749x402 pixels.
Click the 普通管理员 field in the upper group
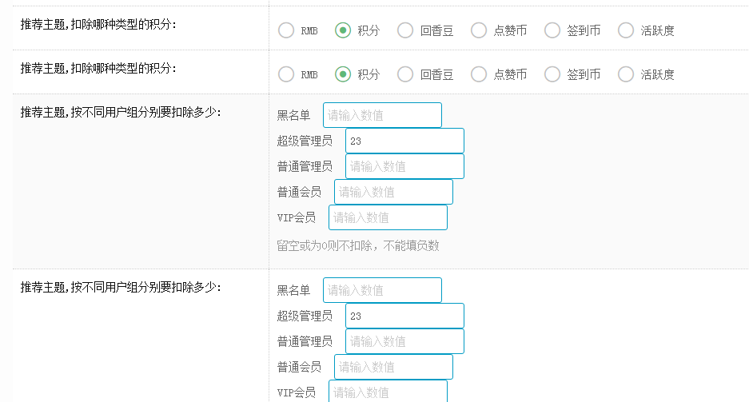[x=404, y=166]
